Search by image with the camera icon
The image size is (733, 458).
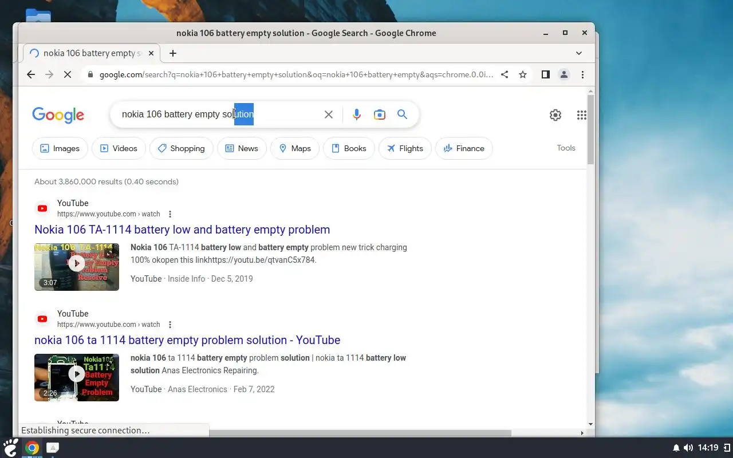[380, 114]
